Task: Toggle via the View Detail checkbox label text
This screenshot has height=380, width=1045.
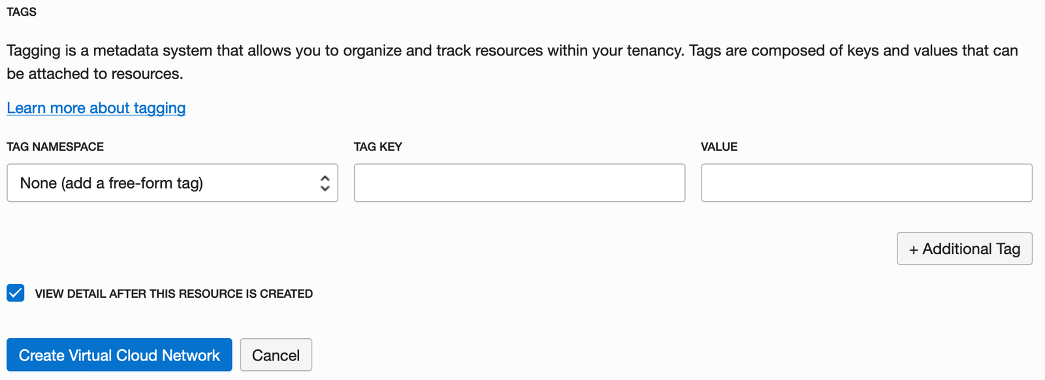Action: pyautogui.click(x=174, y=294)
